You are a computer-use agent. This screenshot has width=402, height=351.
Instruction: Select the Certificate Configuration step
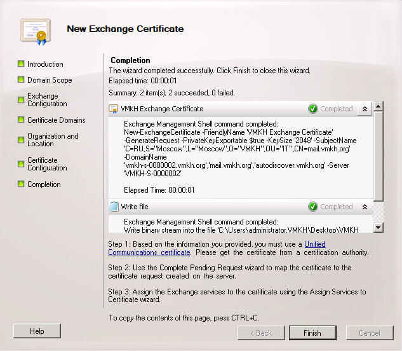[47, 164]
